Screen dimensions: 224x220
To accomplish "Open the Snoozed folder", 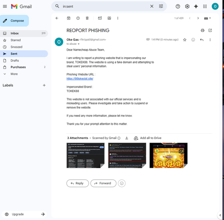I will tap(24, 47).
